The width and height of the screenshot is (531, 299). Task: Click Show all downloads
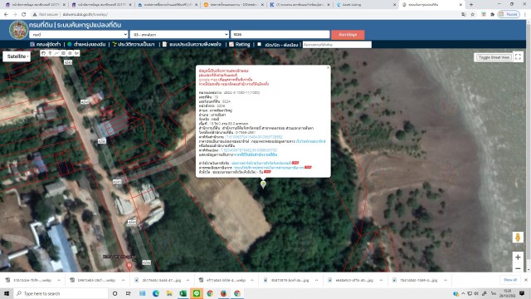click(x=510, y=280)
